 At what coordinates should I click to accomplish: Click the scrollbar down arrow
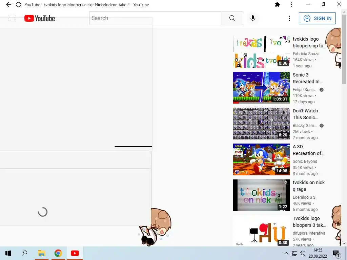(x=344, y=243)
